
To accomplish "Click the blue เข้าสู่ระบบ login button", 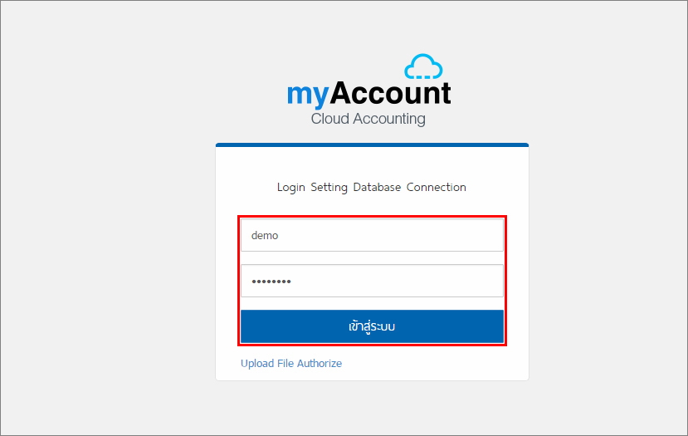I will [372, 326].
